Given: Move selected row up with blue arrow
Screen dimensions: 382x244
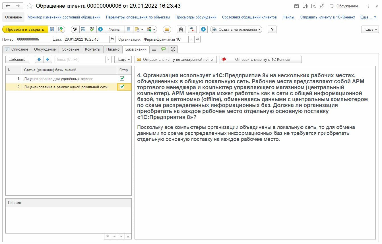Looking at the screenshot, I should click(x=39, y=59).
